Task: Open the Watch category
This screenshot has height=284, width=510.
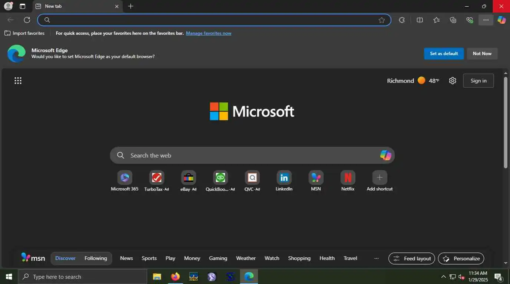Action: pos(272,258)
